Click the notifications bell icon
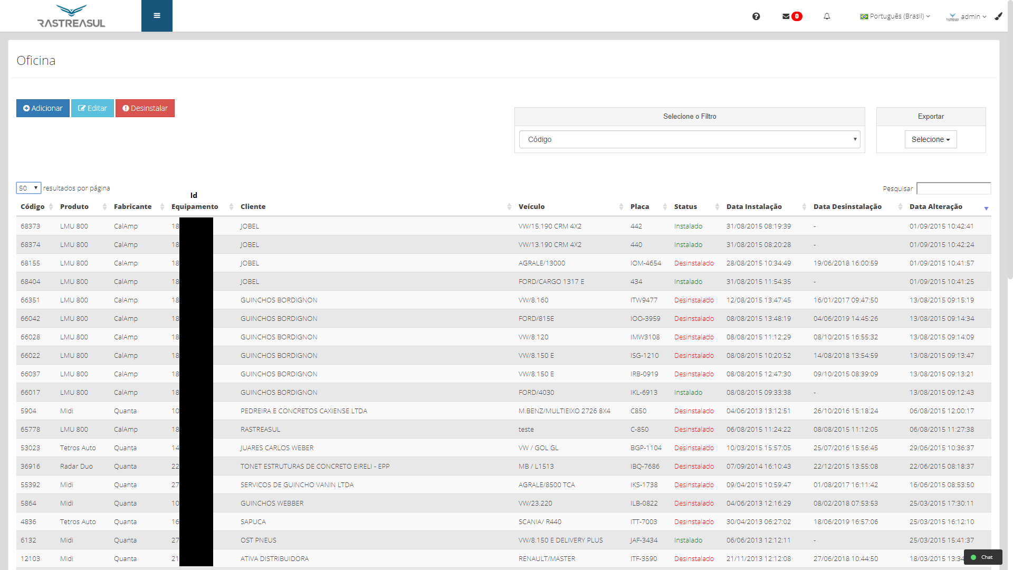 (x=827, y=16)
